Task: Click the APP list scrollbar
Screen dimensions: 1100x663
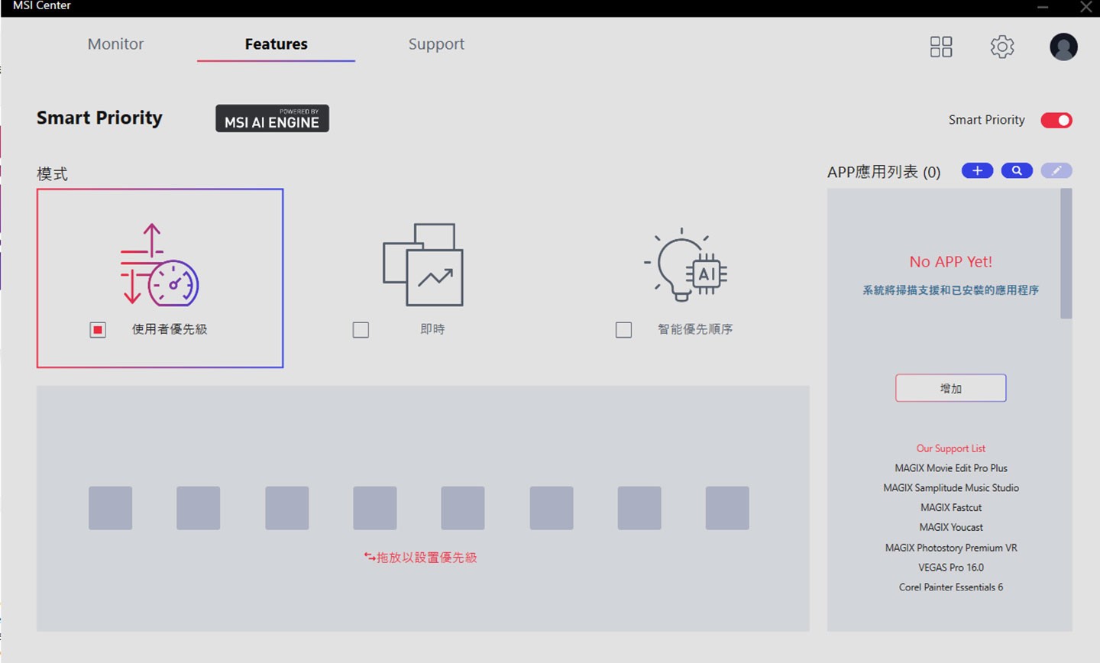Action: [1066, 254]
